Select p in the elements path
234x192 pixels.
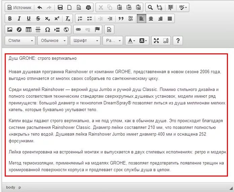(x=19, y=187)
